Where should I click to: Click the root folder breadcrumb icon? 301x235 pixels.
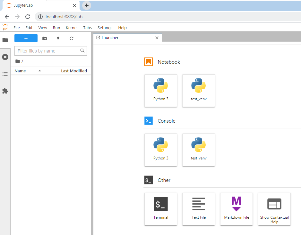[18, 61]
